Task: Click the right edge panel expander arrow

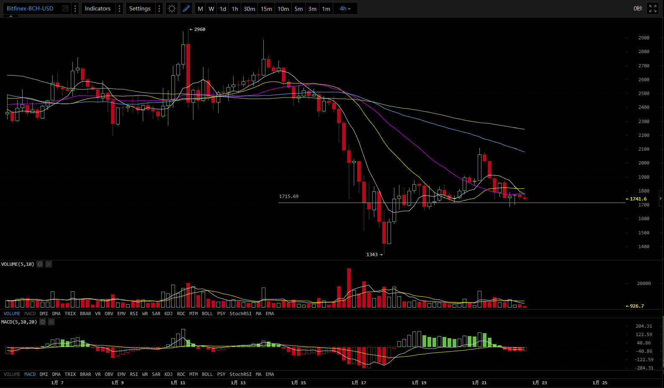Action: pos(661,198)
